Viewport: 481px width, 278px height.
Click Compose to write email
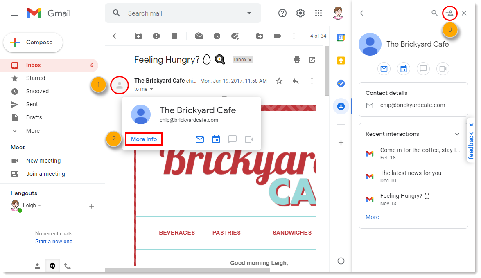coord(33,42)
